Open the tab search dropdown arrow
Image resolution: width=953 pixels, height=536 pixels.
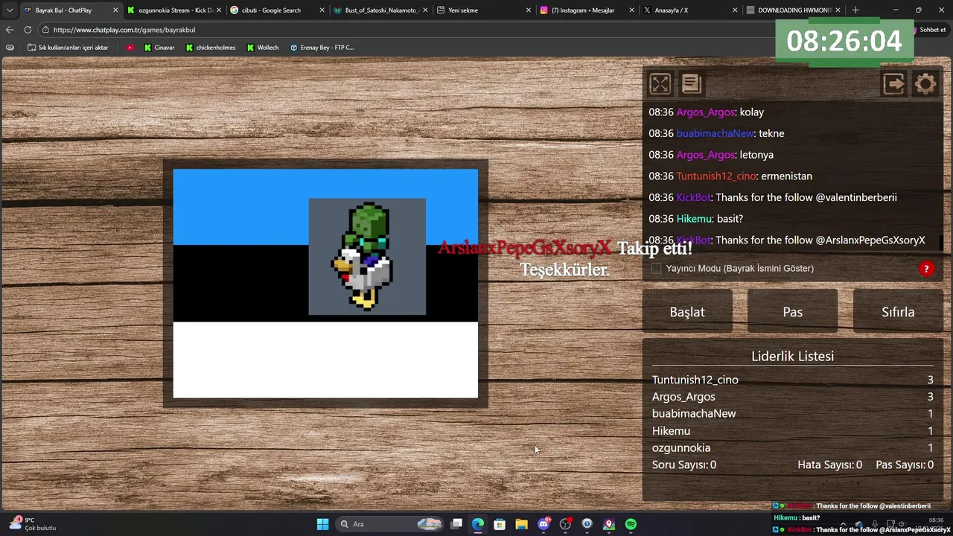tap(9, 10)
